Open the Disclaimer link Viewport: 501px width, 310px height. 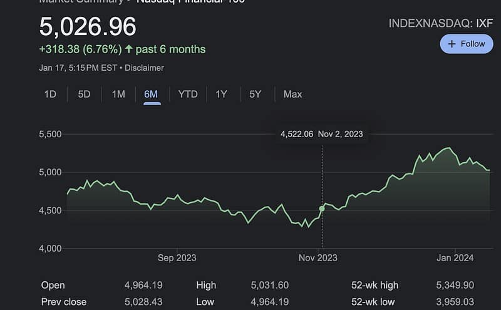pos(145,68)
